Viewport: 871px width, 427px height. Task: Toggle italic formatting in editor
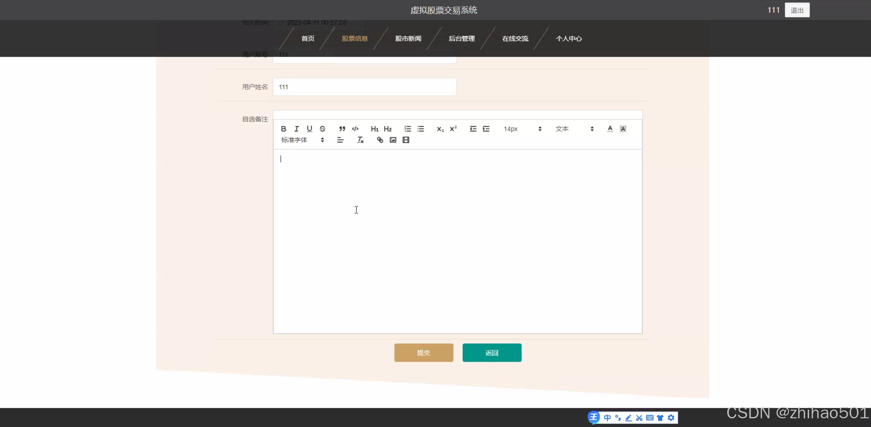296,129
